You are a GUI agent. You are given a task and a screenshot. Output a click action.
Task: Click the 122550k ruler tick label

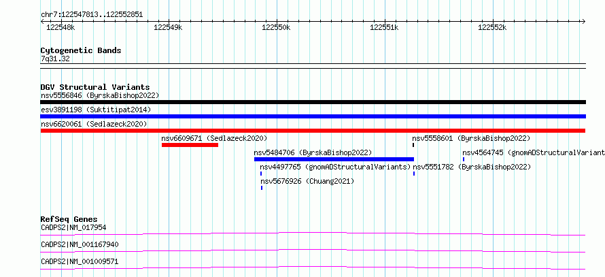tap(276, 27)
